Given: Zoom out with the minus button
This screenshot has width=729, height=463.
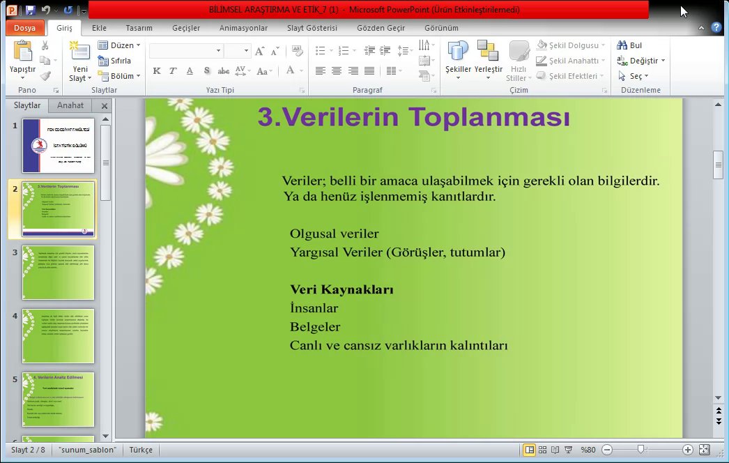Looking at the screenshot, I should click(607, 450).
